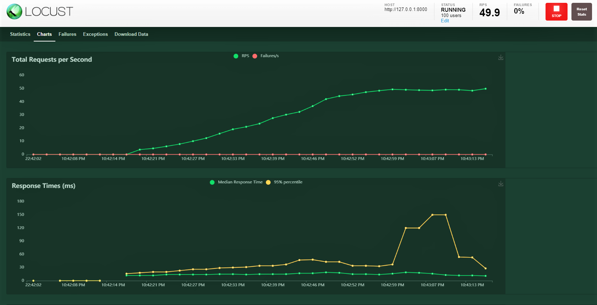The image size is (597, 305).
Task: Switch to the Statistics tab
Action: click(x=20, y=34)
